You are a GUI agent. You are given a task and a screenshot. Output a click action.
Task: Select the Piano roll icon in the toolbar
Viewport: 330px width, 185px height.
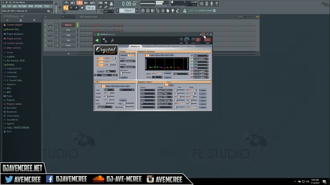[153, 11]
